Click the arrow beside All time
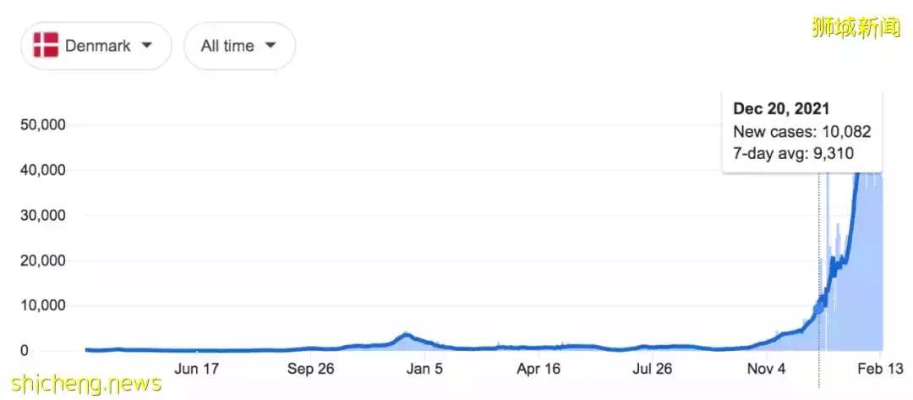 (271, 45)
